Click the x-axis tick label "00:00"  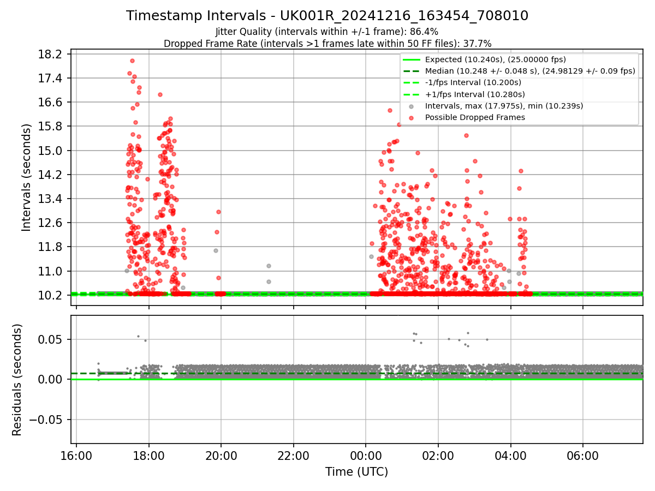pyautogui.click(x=366, y=456)
